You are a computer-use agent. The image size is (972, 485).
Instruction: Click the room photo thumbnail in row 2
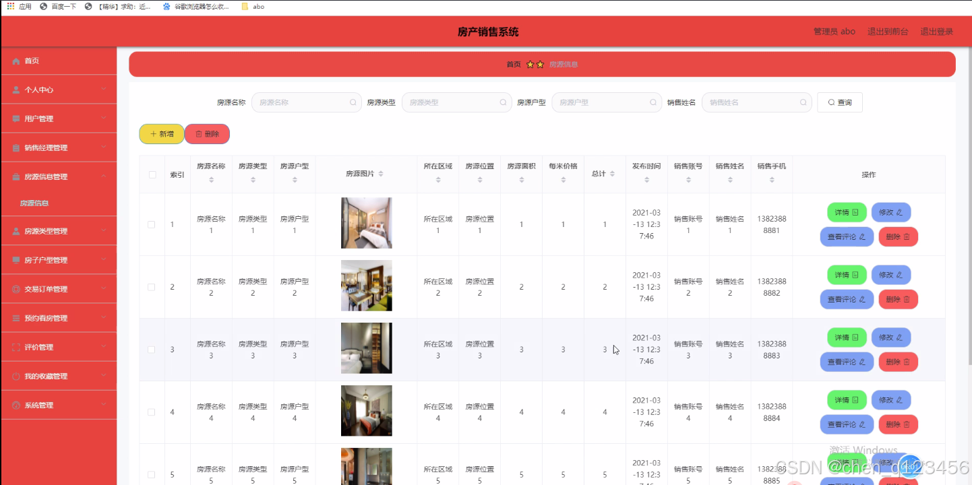click(366, 286)
